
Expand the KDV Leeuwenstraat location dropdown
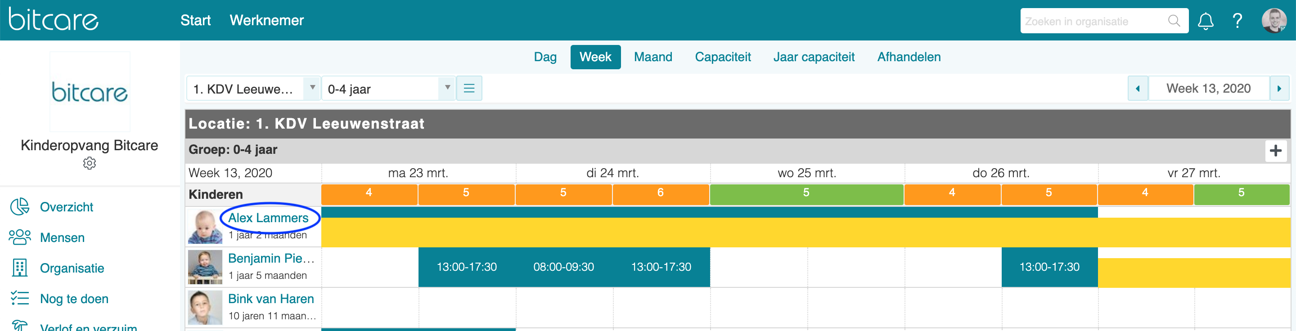(x=312, y=88)
